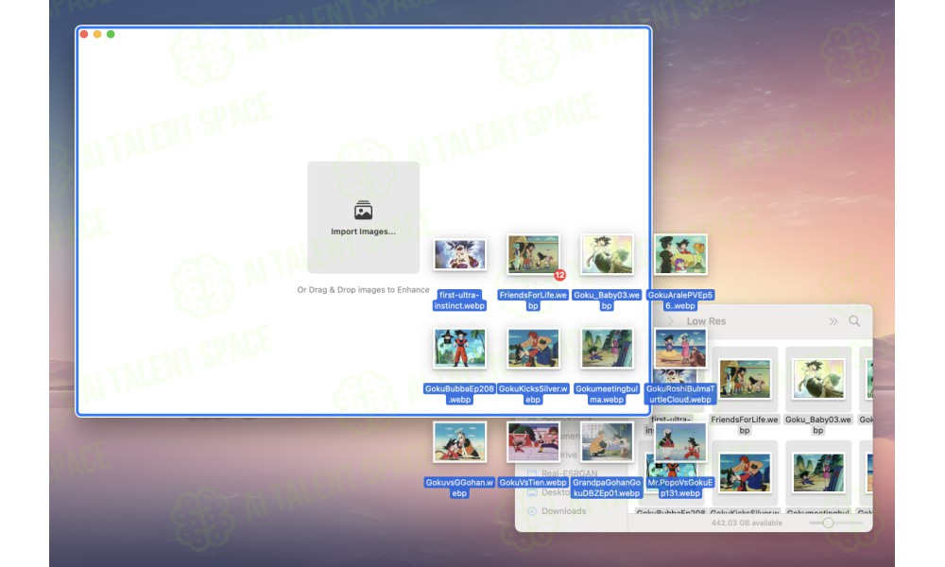Open search in the Low Res Finder window
Viewport: 945px width, 567px height.
tap(854, 321)
